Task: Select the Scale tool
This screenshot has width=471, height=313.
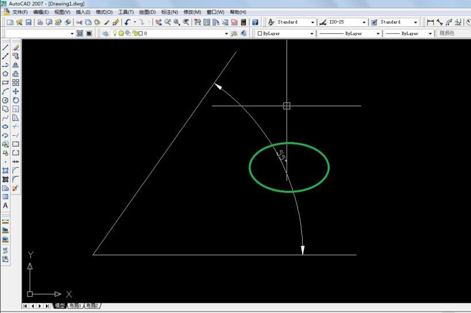Action: coord(16,109)
